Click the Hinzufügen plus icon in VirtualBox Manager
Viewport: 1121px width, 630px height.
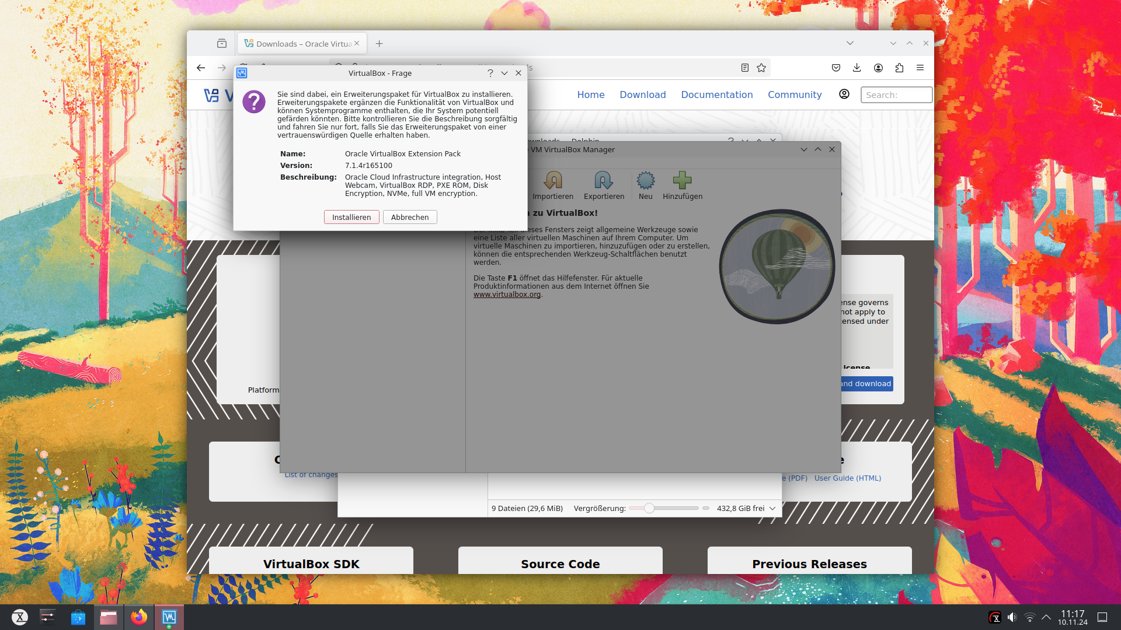(x=682, y=181)
